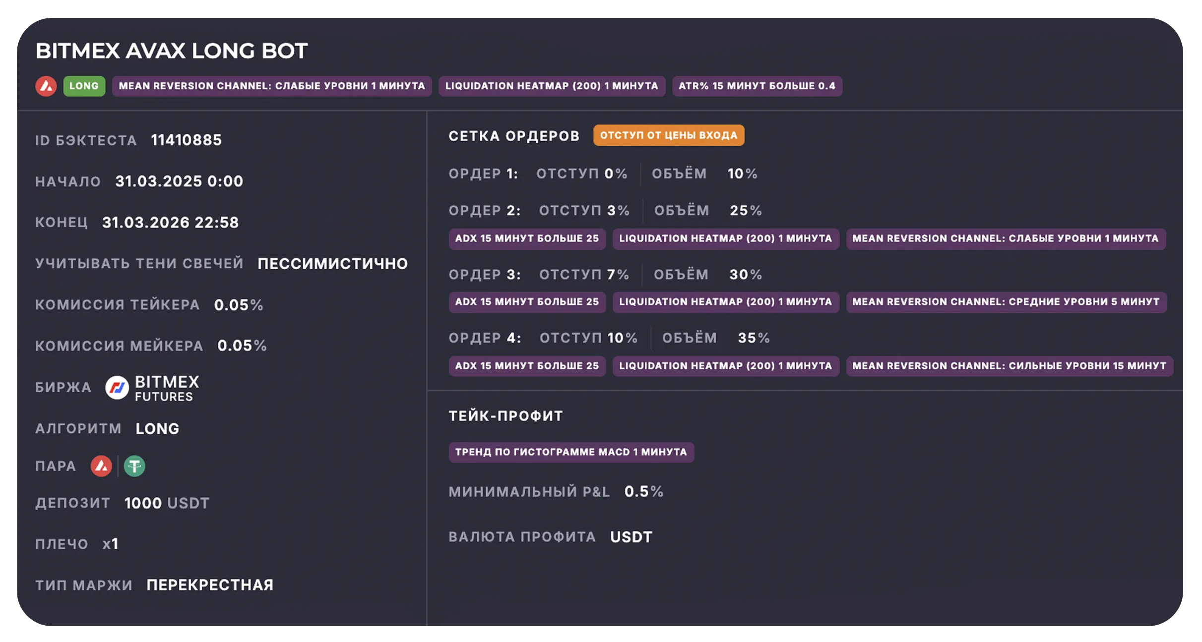Image resolution: width=1202 pixels, height=642 pixels.
Task: Click the Liquidation Heatmap tag in the header
Action: click(552, 86)
